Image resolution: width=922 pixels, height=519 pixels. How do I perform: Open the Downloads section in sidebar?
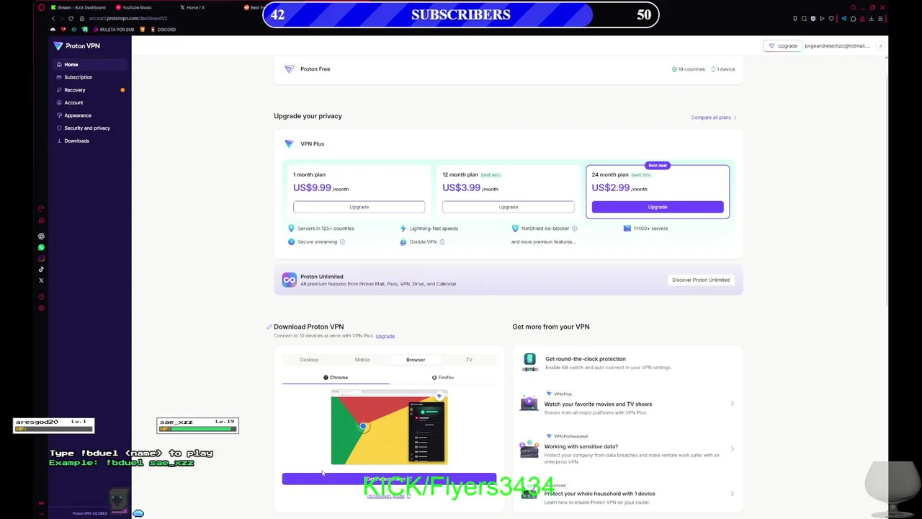89,141
